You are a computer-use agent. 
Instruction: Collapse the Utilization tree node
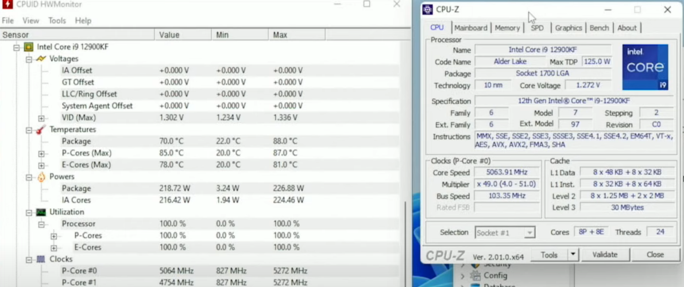pyautogui.click(x=29, y=212)
